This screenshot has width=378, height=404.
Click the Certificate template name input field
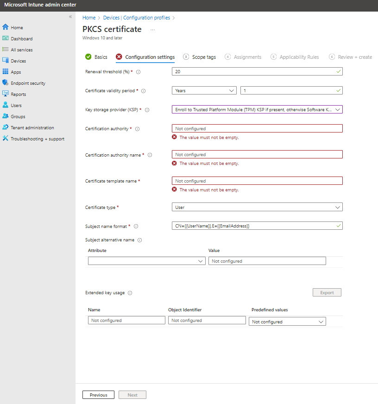tap(257, 181)
